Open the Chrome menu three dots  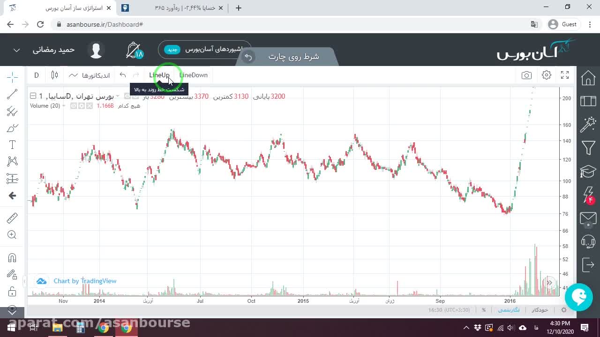click(589, 24)
